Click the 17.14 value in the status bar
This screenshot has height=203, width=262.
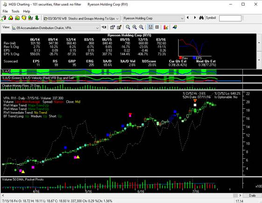point(239,201)
